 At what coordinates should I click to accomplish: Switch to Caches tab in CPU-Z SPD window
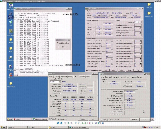point(57,77)
